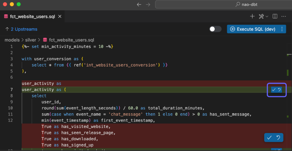Toggle the switch beside Execute SQL
Screen dimensions: 292x151
pyautogui.click(x=215, y=29)
